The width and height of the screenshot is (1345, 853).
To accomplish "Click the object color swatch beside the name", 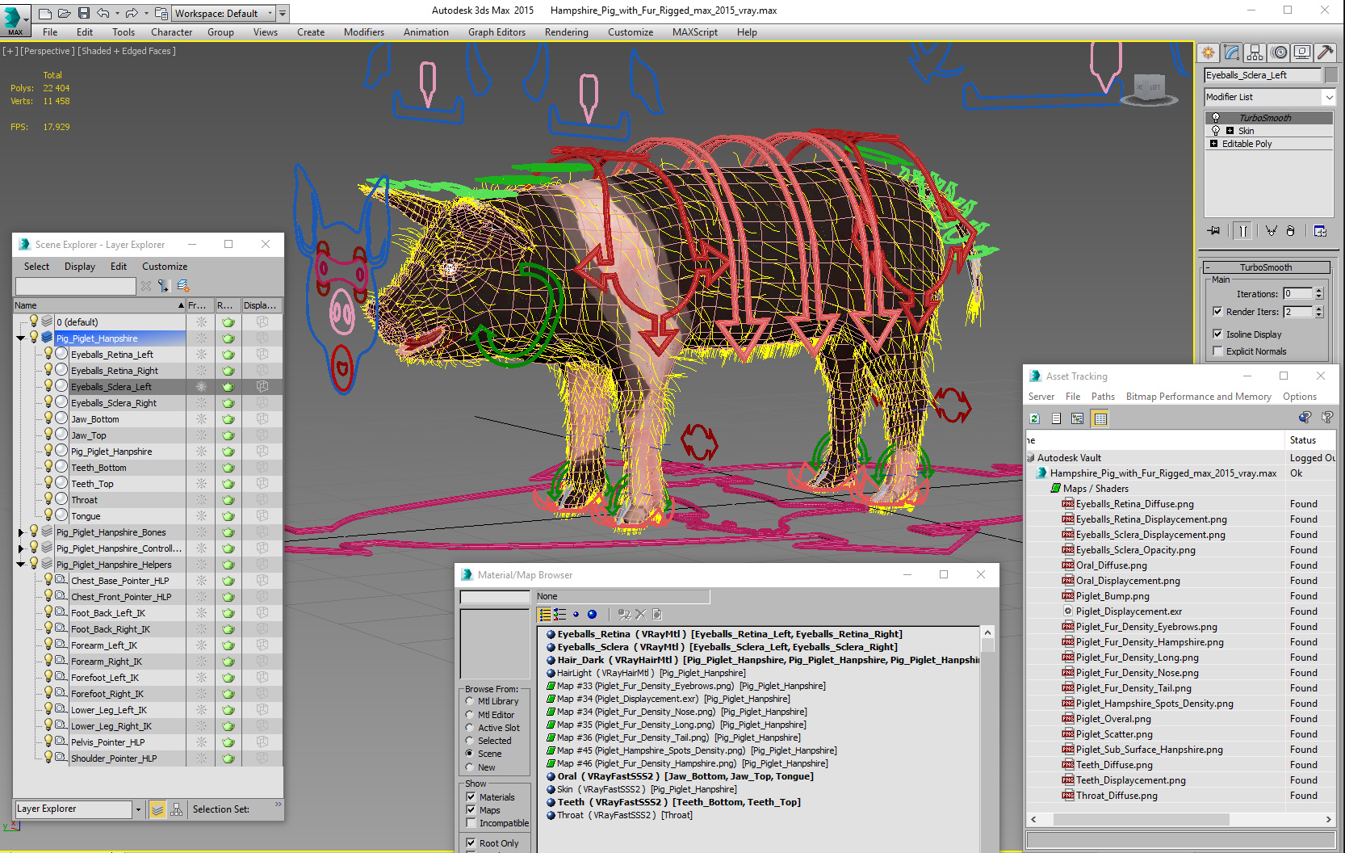I will [x=1331, y=75].
